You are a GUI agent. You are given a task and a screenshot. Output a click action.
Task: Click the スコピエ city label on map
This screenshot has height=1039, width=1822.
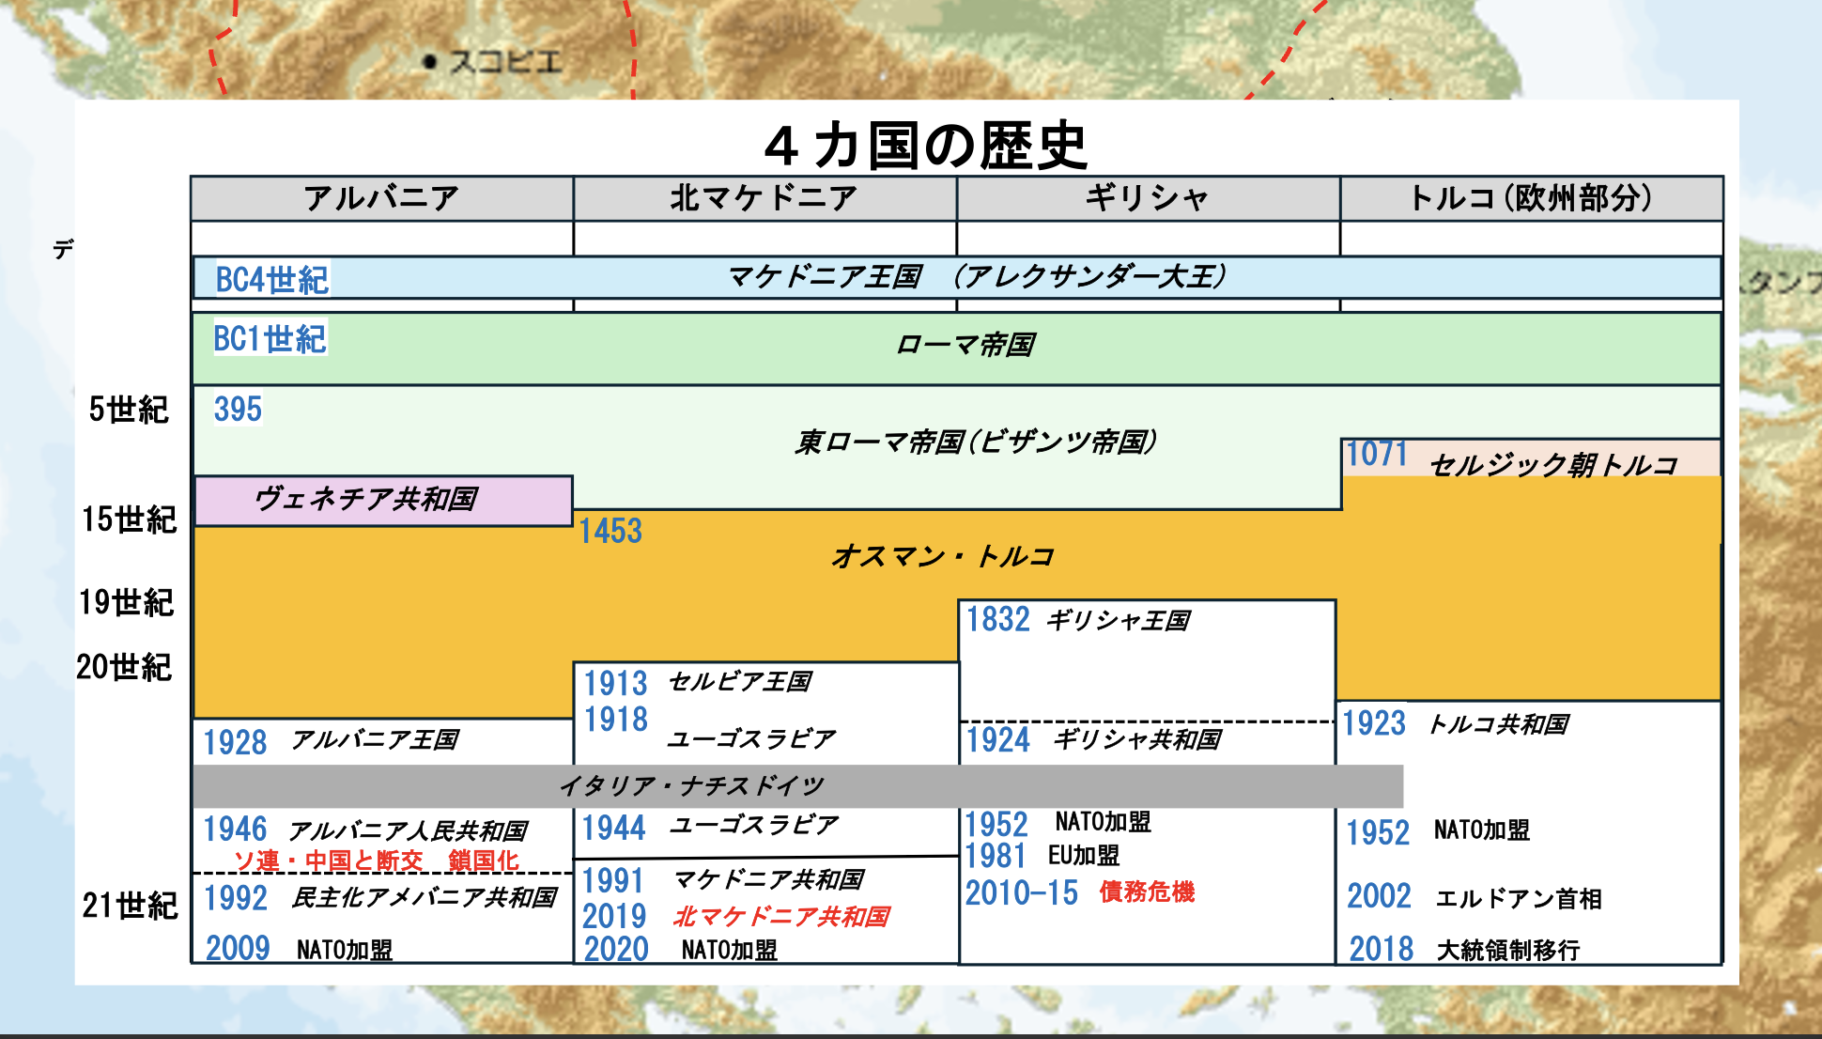[504, 62]
